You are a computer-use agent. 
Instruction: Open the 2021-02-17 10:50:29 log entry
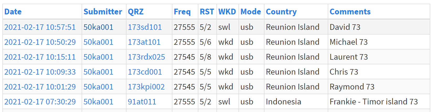(40, 42)
